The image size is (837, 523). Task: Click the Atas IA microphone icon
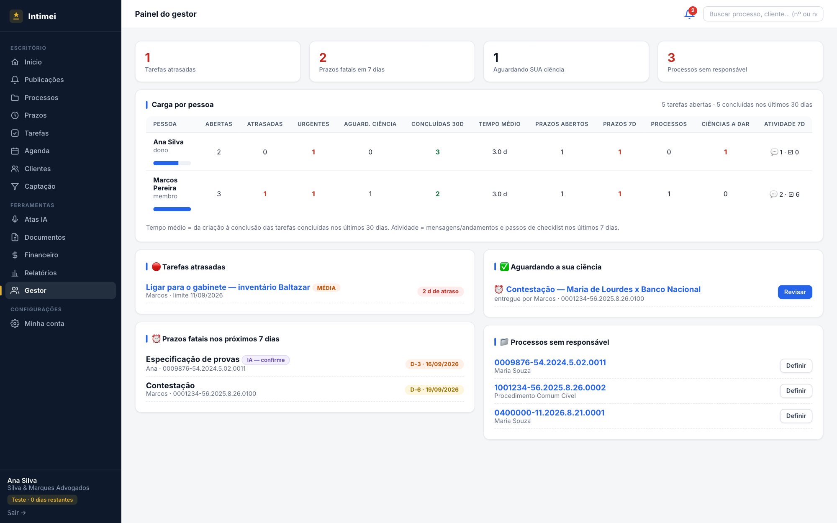click(x=15, y=219)
